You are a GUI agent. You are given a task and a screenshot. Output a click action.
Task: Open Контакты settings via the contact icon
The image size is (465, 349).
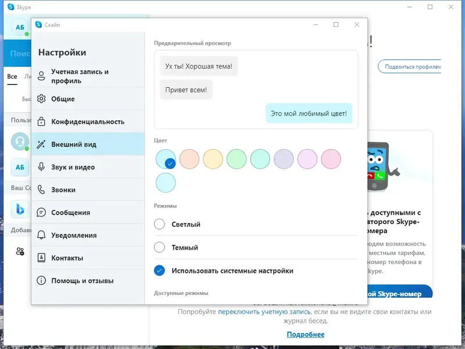click(41, 257)
